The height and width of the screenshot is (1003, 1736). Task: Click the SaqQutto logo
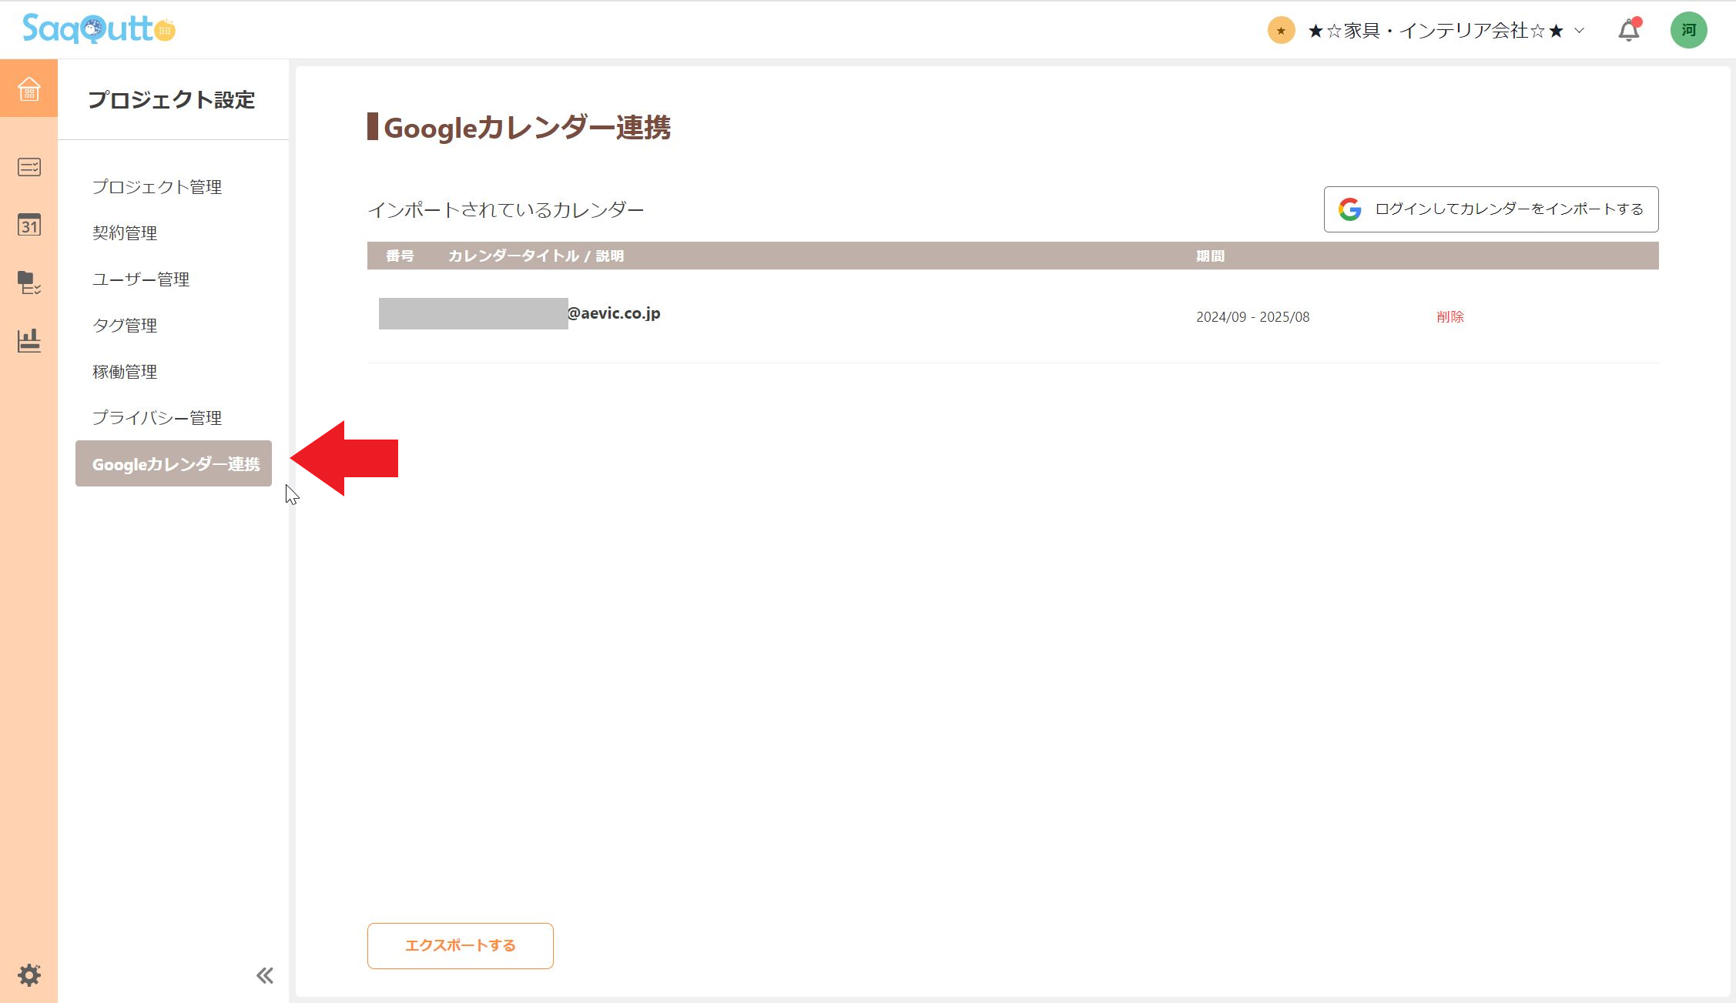tap(92, 29)
